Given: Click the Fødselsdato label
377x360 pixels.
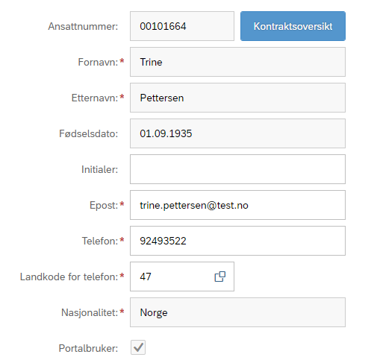Looking at the screenshot, I should coord(89,133).
